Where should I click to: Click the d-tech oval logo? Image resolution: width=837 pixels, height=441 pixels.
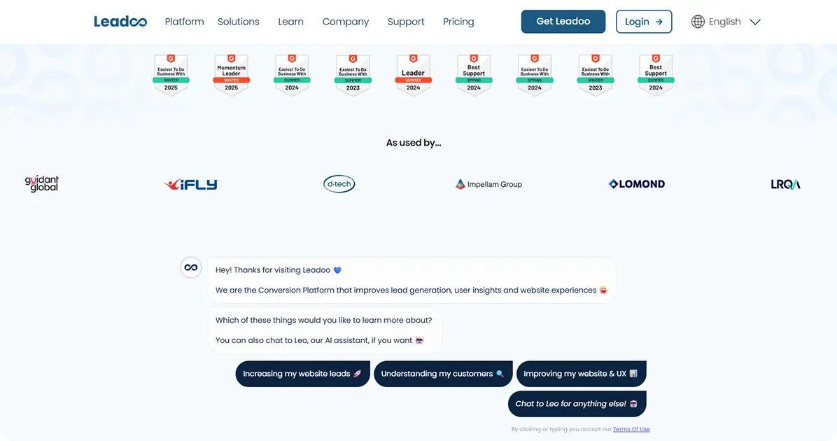(x=339, y=184)
